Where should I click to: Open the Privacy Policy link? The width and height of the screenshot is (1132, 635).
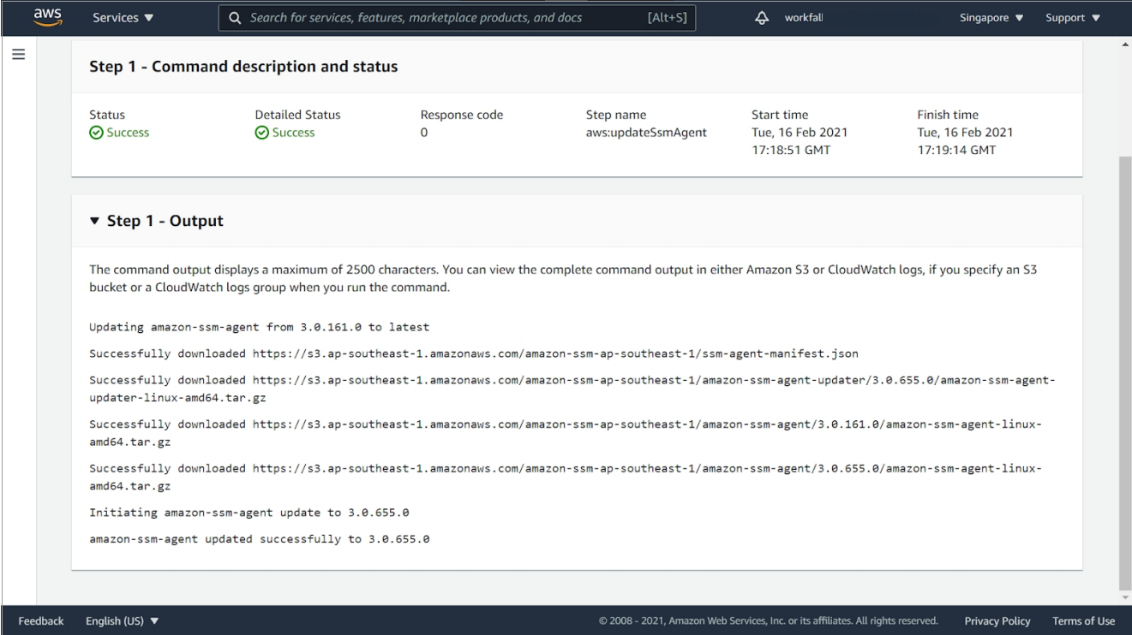click(997, 620)
